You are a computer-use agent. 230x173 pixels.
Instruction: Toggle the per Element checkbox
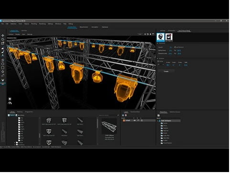point(175,47)
